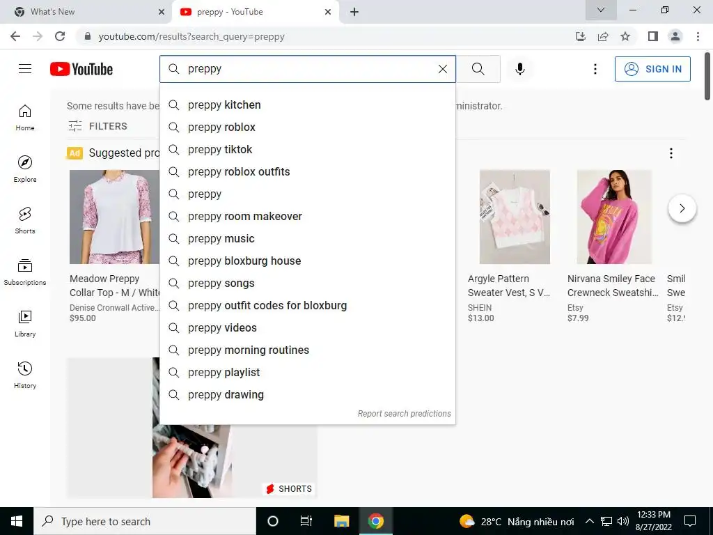
Task: Choose suggestion preppy outfit codes for bloxburg
Action: click(307, 306)
